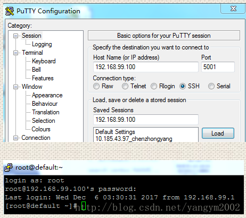Viewport: 246px width, 218px height.
Task: Open the Features category
Action: [43, 78]
